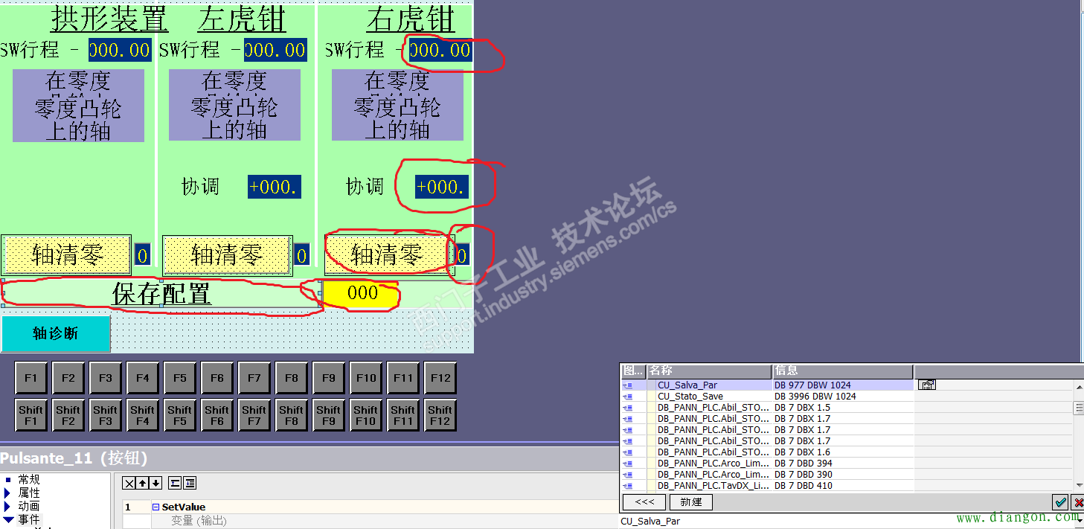Click the red X cancel icon

1077,502
